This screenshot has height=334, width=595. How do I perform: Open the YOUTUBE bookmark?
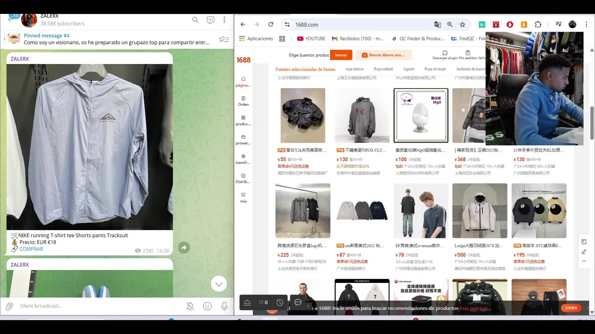(311, 39)
